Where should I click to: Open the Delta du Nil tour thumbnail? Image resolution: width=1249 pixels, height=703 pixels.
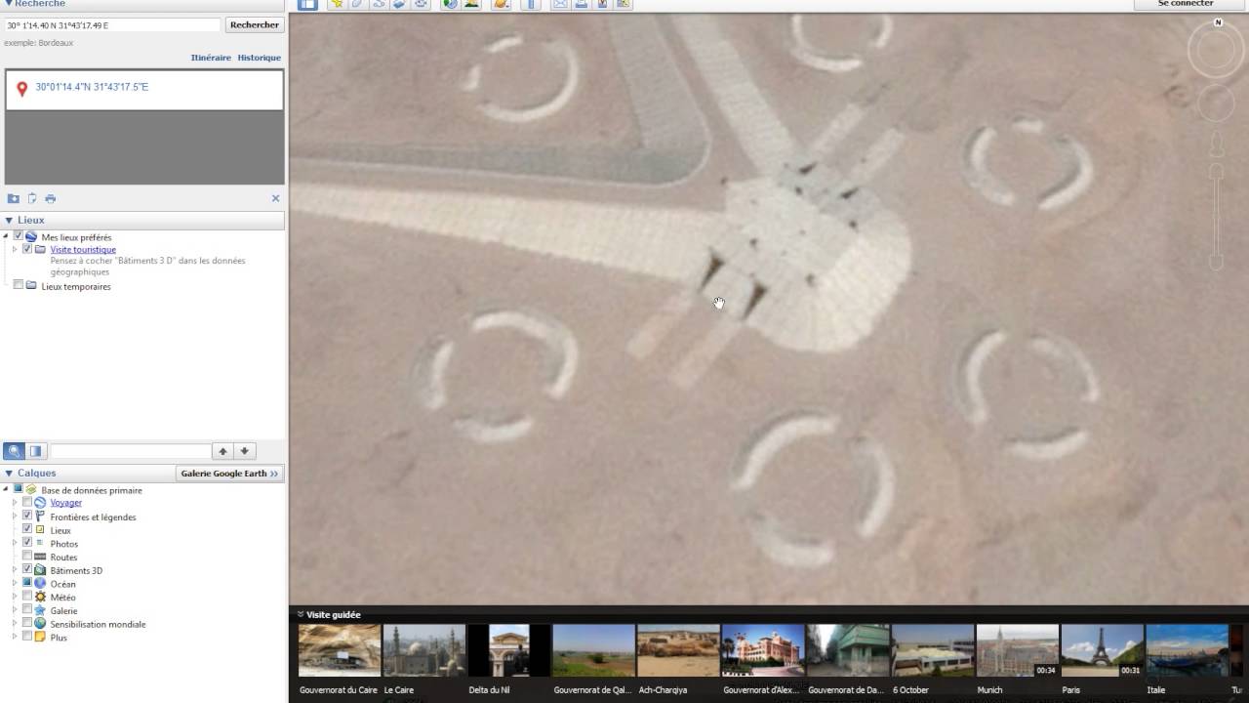[508, 650]
